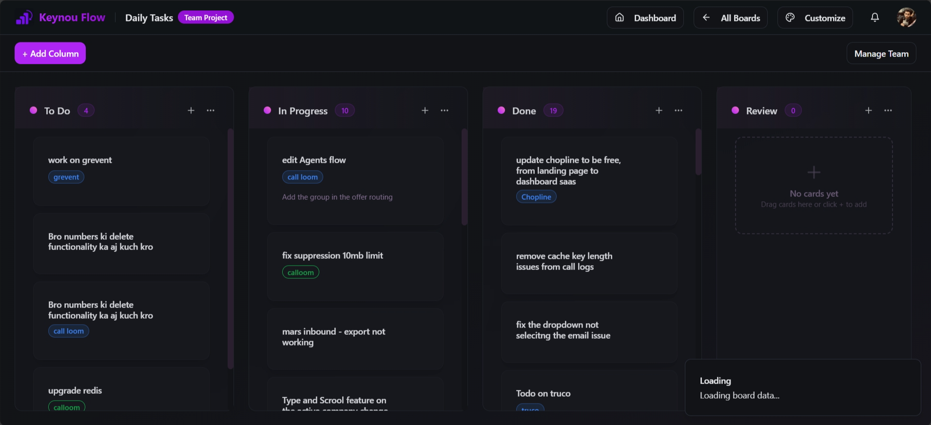
Task: Click the Add Column button
Action: (50, 54)
